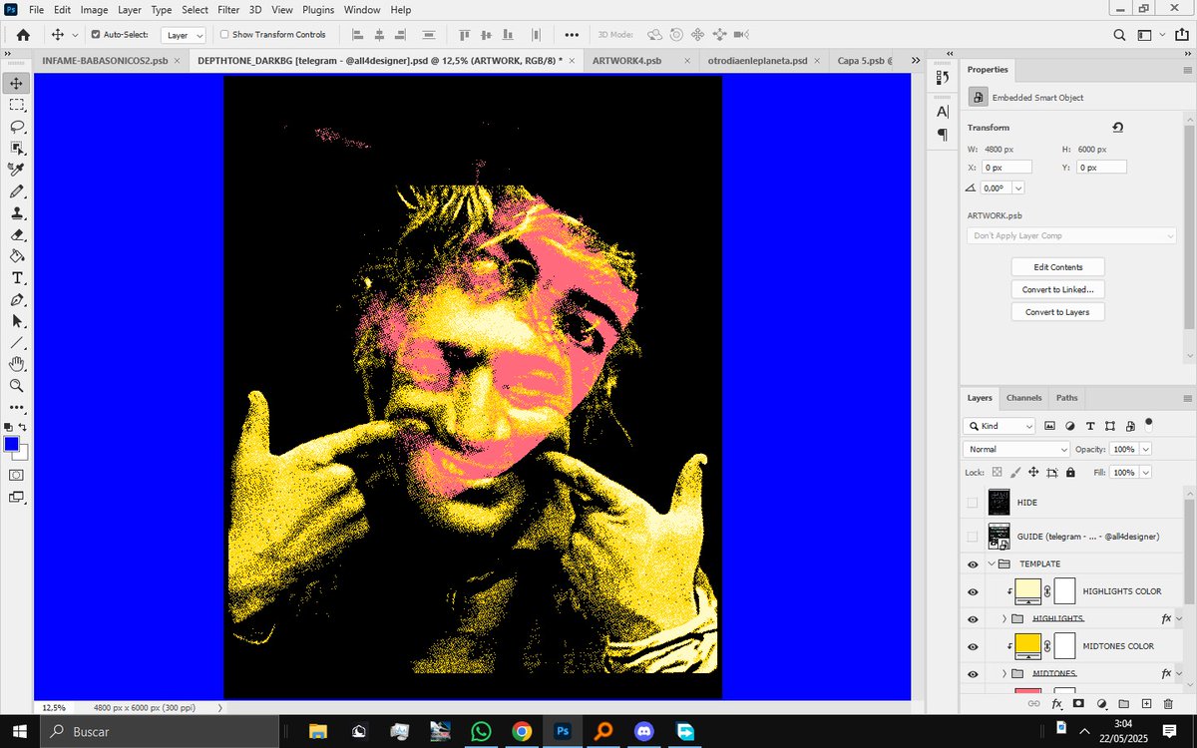1197x748 pixels.
Task: Hide the MIDTONES group eye icon
Action: (x=973, y=674)
